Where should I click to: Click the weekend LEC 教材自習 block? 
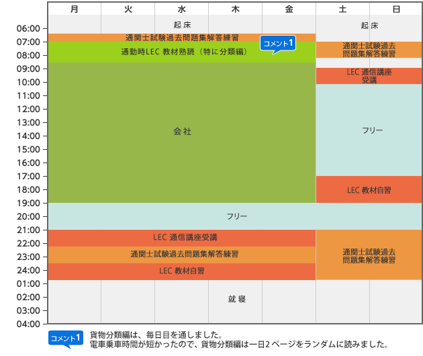(x=369, y=189)
